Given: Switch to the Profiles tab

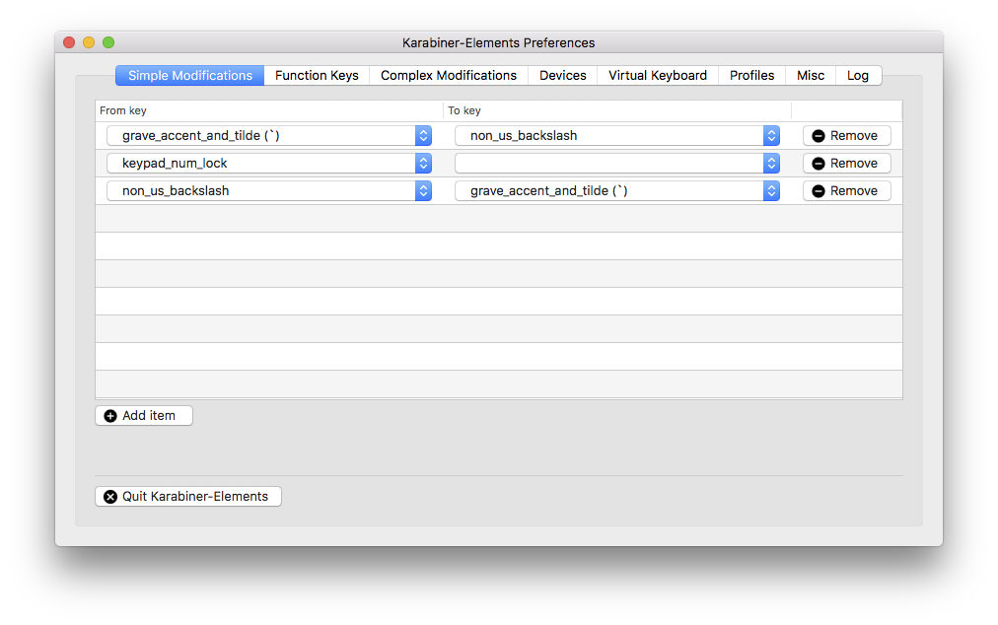Looking at the screenshot, I should click(751, 75).
